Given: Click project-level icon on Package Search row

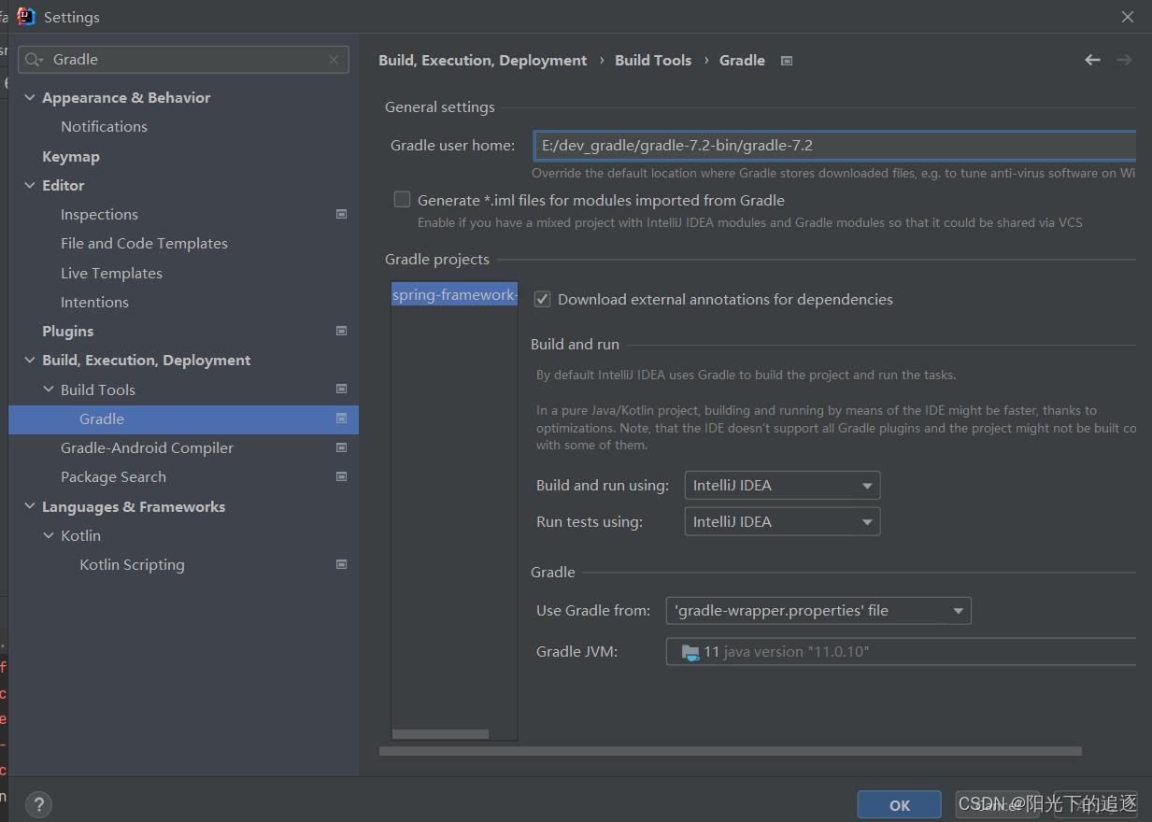Looking at the screenshot, I should 341,476.
